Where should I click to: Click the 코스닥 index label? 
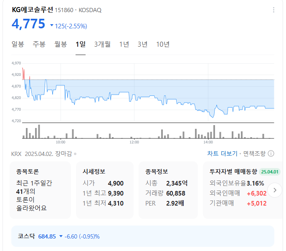click(x=26, y=236)
